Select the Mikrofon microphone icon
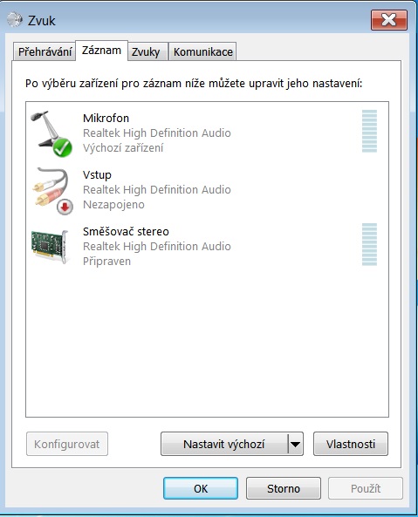 coord(51,133)
